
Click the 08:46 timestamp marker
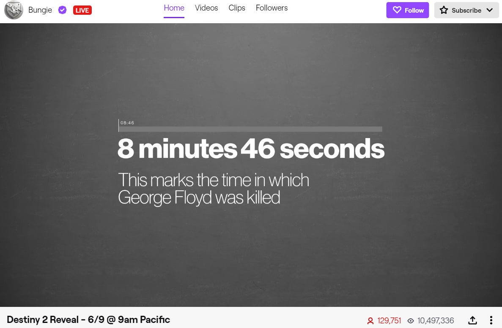pos(127,123)
